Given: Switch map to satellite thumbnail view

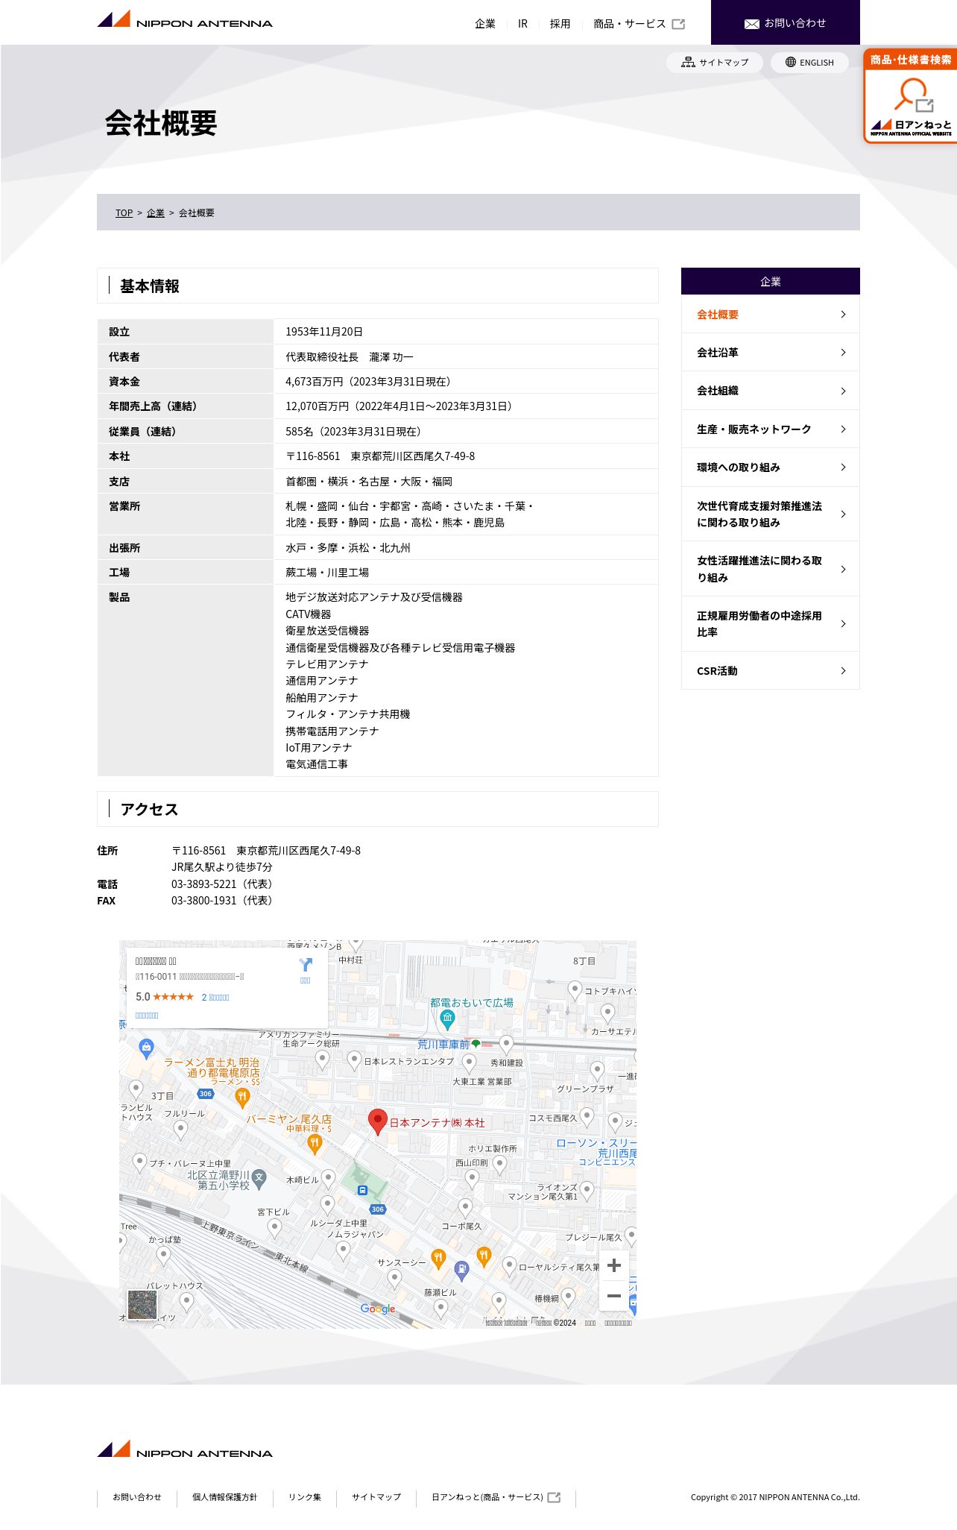Looking at the screenshot, I should pyautogui.click(x=142, y=1305).
